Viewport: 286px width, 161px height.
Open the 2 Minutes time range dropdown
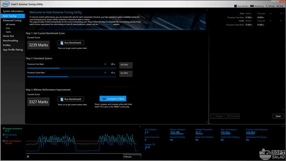coord(132,157)
